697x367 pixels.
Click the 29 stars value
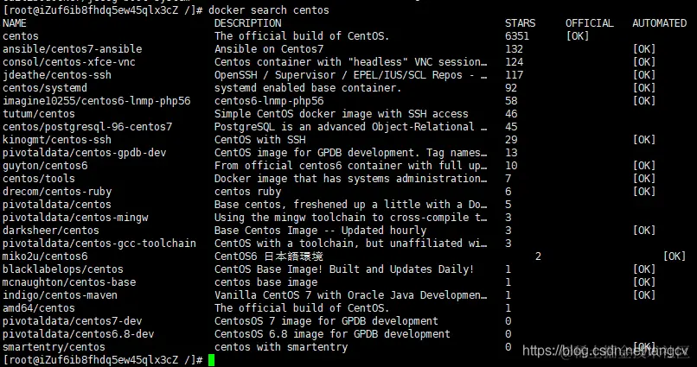[x=511, y=139]
